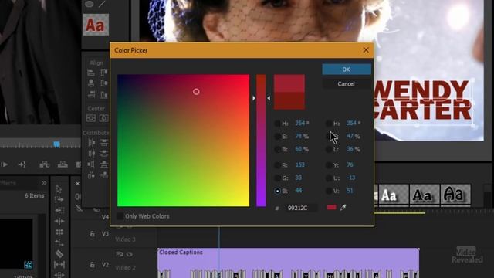
Task: Cancel the Color Picker dialog
Action: (x=347, y=84)
